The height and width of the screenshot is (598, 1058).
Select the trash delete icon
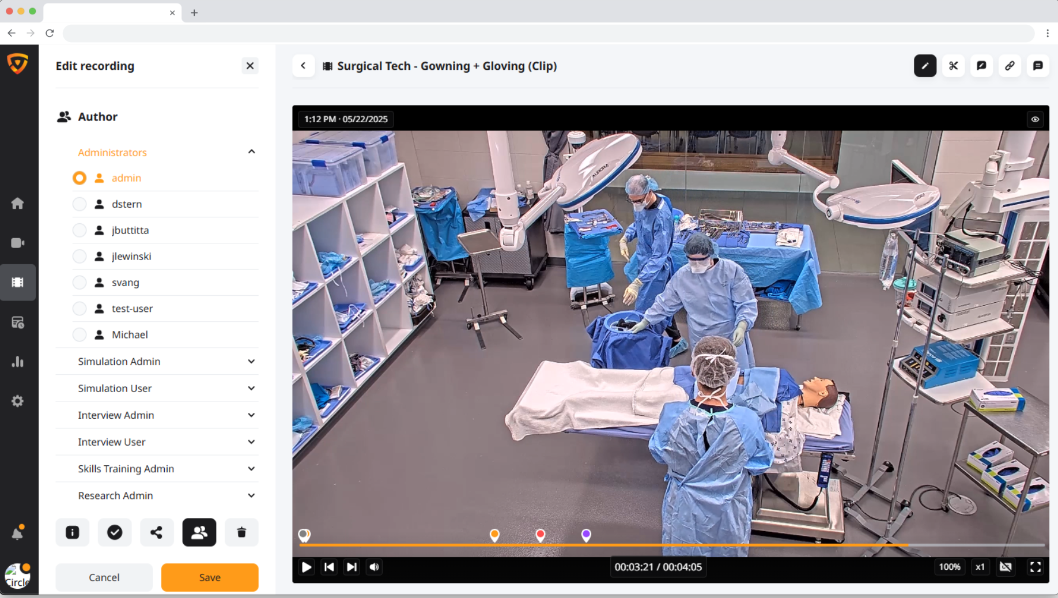(241, 532)
